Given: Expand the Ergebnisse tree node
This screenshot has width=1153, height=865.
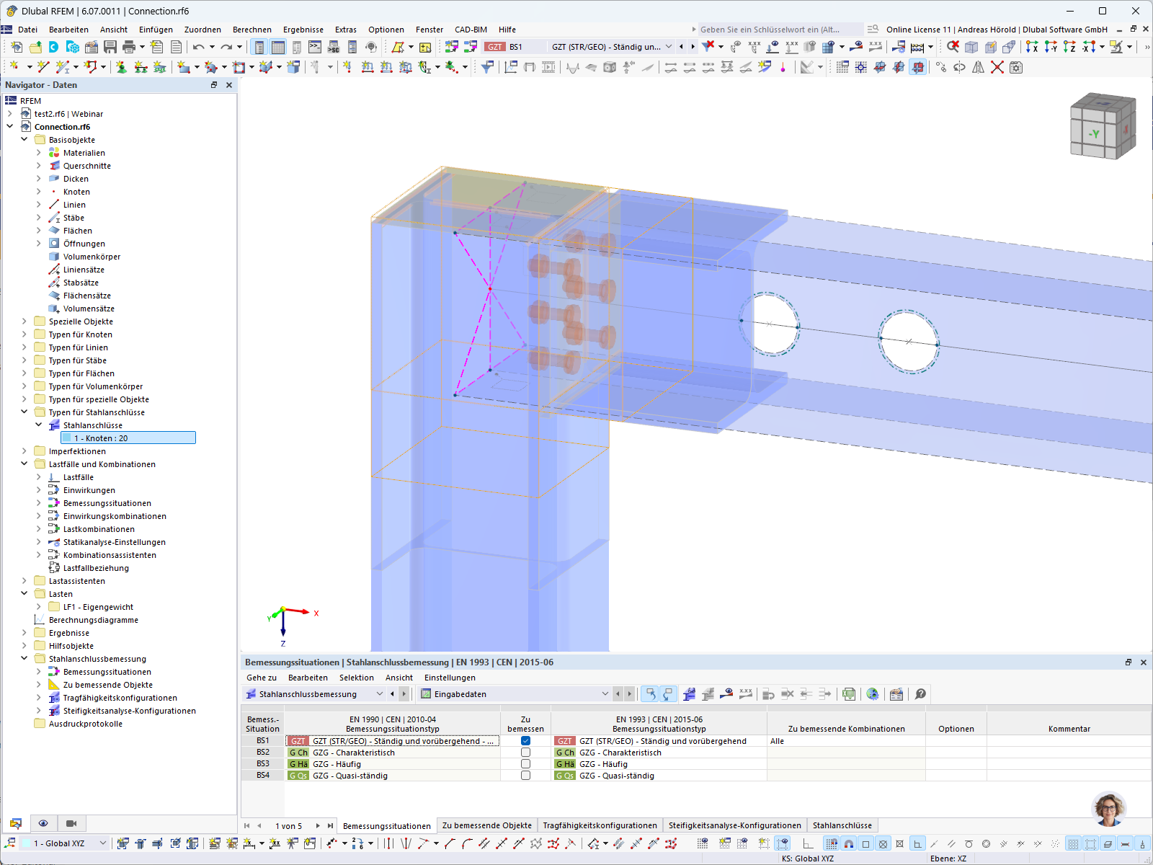Looking at the screenshot, I should coord(25,633).
